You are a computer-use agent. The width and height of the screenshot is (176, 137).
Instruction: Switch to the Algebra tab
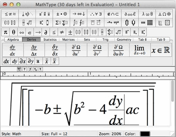point(13,39)
